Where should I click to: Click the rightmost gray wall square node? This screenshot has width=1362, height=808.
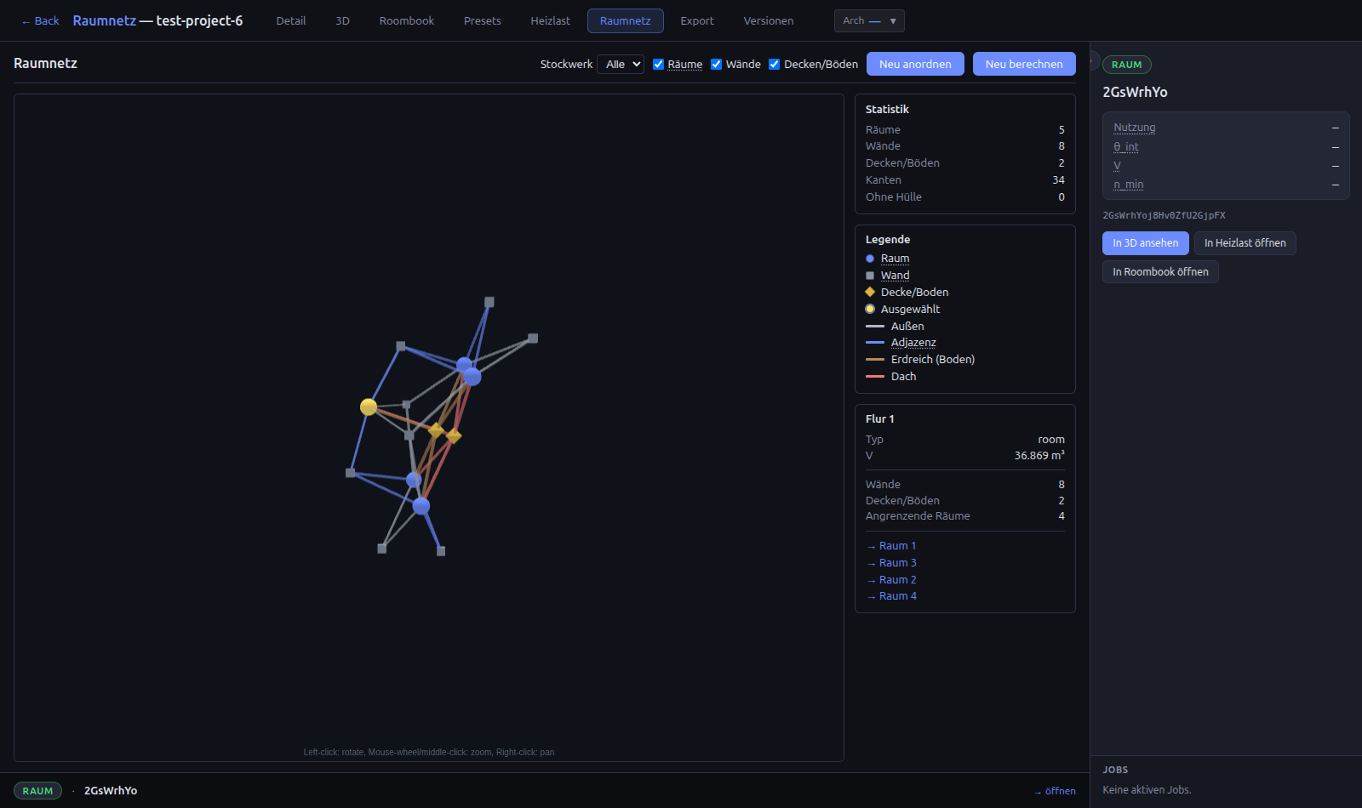(533, 339)
